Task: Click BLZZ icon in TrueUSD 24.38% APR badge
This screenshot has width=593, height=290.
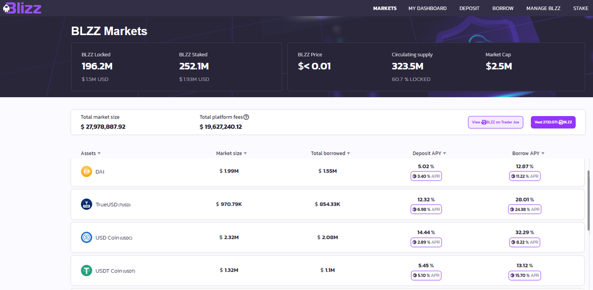Action: pyautogui.click(x=512, y=209)
